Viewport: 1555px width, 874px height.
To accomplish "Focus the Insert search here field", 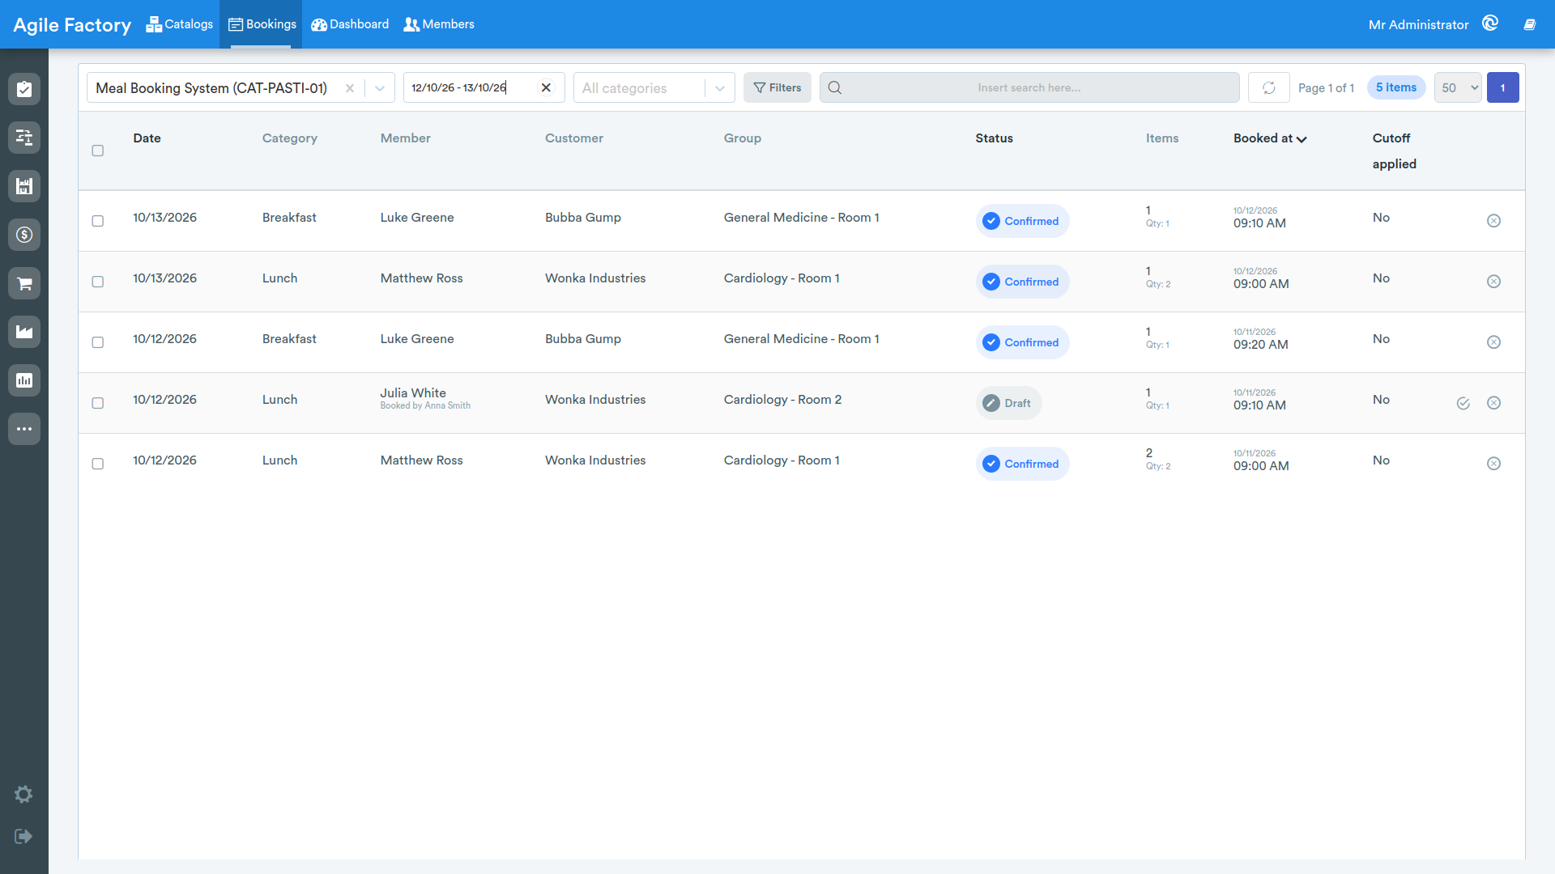I will pyautogui.click(x=1029, y=87).
